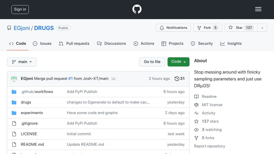Open the star lists dropdown arrow
274x154 pixels.
262,28
